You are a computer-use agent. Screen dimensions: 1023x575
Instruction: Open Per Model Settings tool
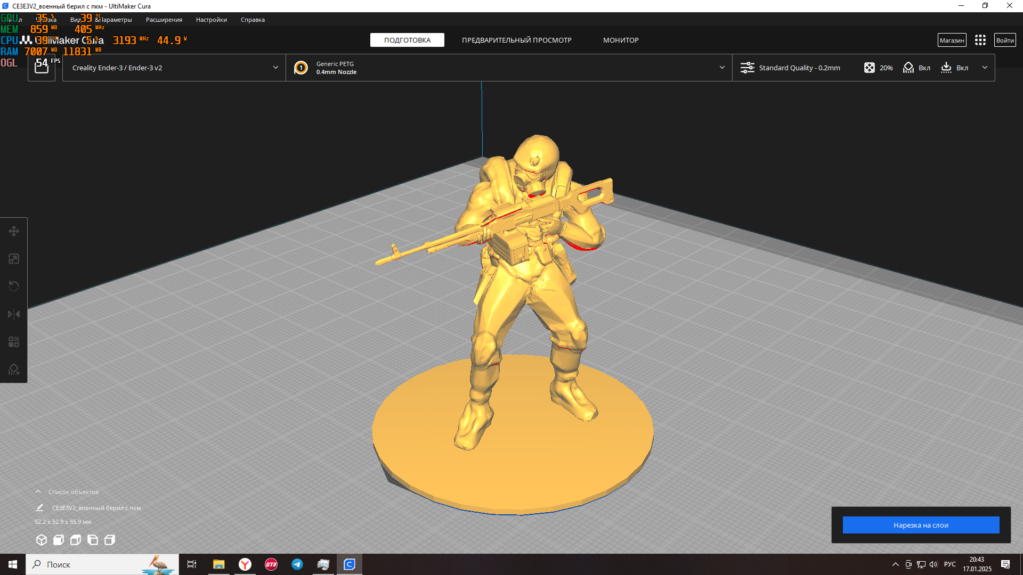click(x=14, y=342)
